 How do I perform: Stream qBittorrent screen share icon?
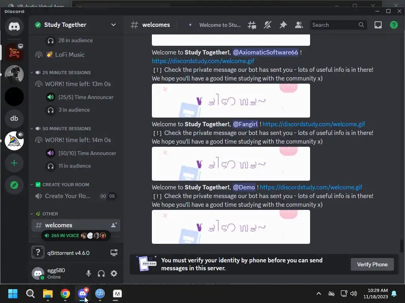[x=114, y=253]
